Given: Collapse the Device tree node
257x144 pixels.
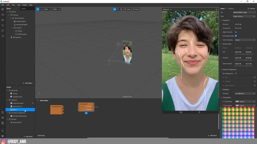Looking at the screenshot, I should pyautogui.click(x=7, y=12).
